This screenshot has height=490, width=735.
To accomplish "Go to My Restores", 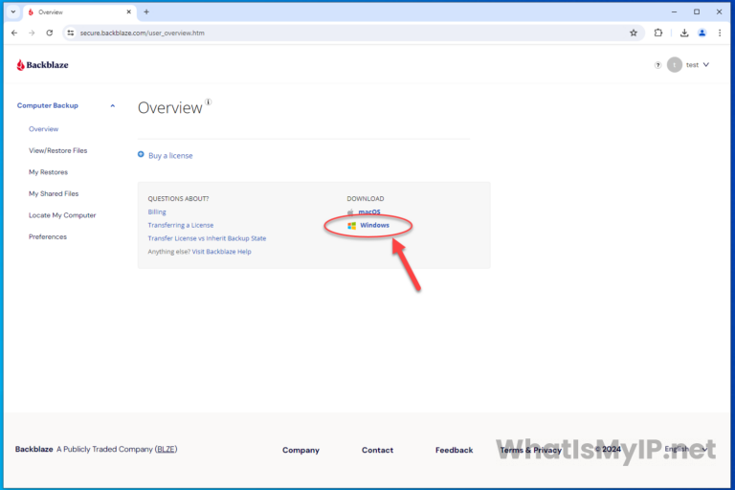I will [x=48, y=172].
